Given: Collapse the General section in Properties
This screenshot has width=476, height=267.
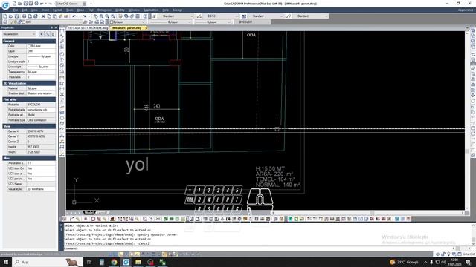Looking at the screenshot, I should tap(29, 41).
